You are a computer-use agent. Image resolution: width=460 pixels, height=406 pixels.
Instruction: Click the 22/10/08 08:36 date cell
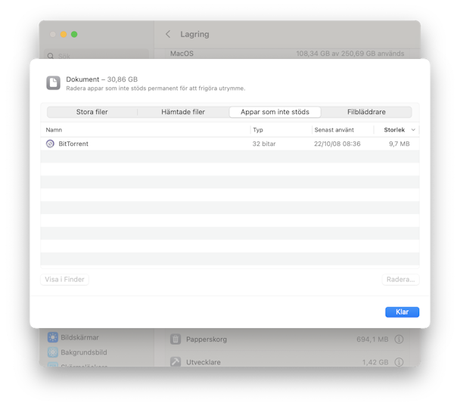[x=337, y=144]
